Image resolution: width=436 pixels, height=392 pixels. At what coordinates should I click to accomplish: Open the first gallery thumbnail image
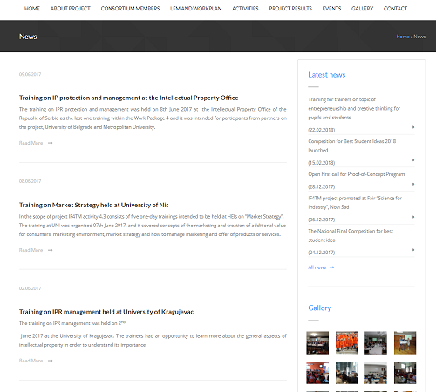click(x=317, y=342)
